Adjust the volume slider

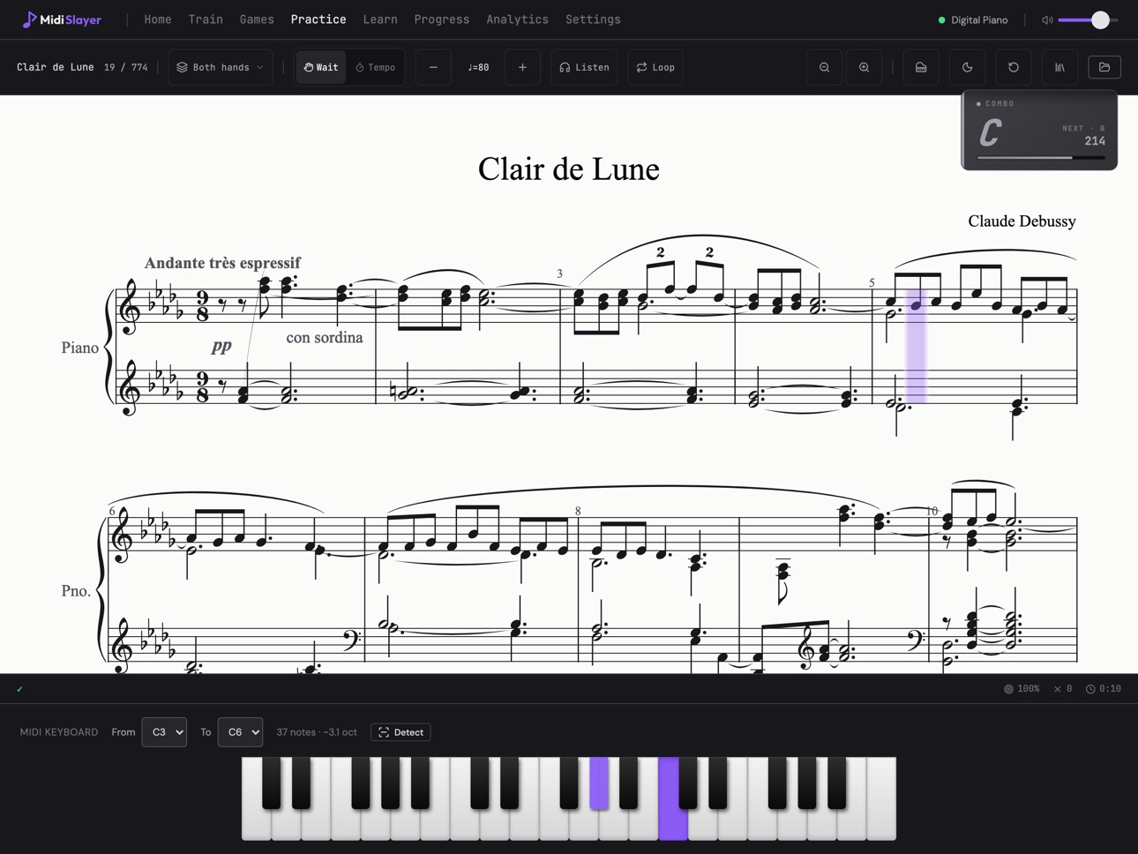coord(1088,19)
